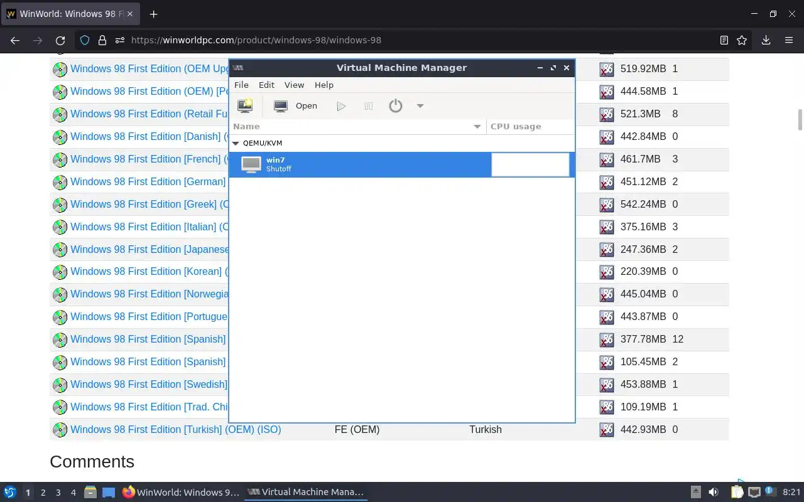Image resolution: width=804 pixels, height=502 pixels.
Task: Click the CPU usage column header
Action: (530, 126)
